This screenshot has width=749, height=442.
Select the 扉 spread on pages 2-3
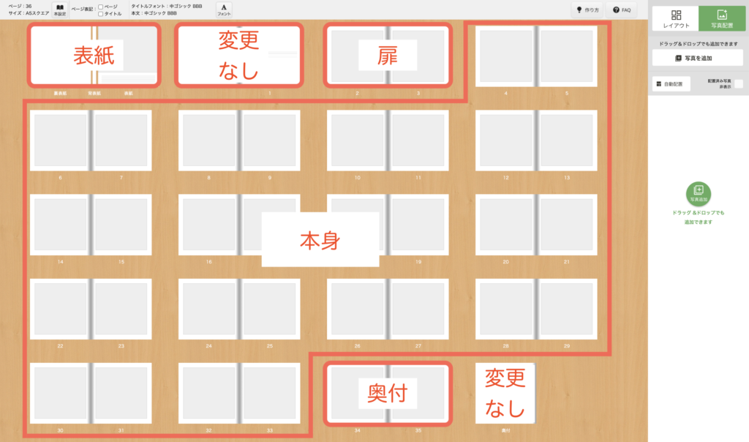pyautogui.click(x=388, y=56)
